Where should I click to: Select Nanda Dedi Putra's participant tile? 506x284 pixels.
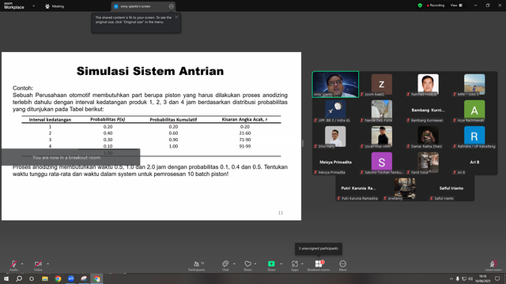382,110
